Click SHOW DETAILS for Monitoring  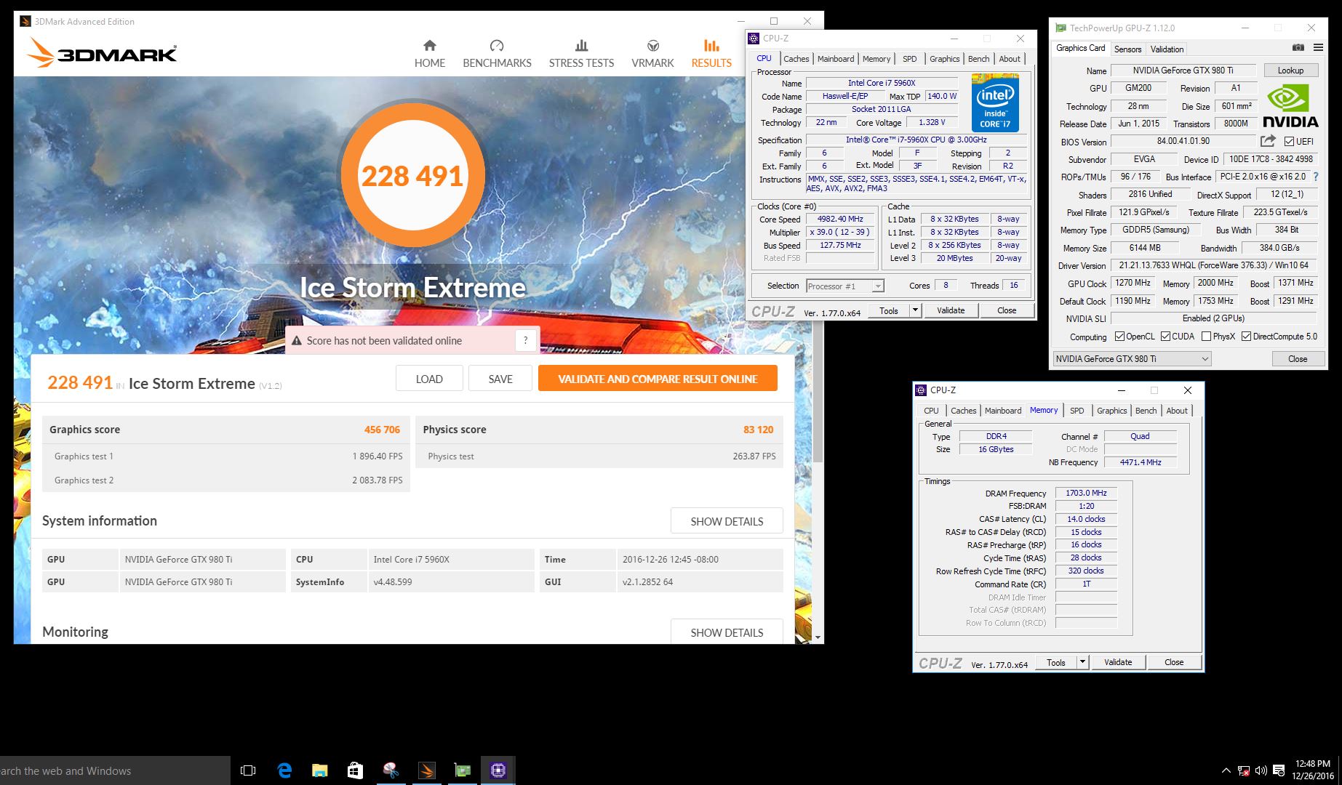click(x=727, y=632)
